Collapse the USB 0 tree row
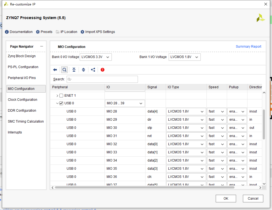 click(57, 103)
